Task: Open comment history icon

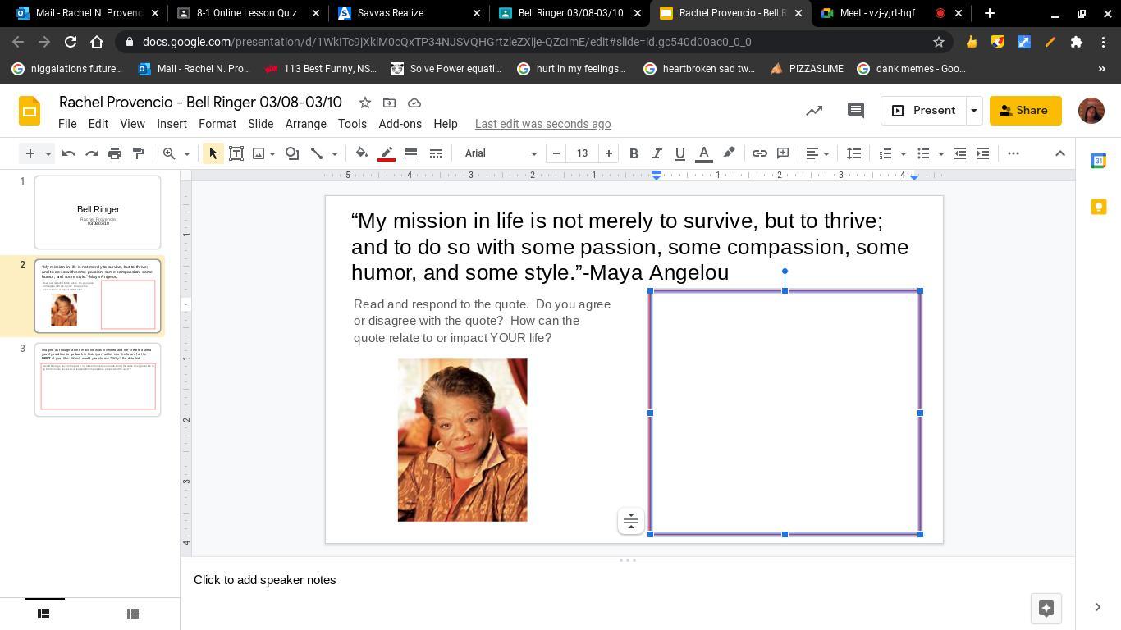Action: 855,111
